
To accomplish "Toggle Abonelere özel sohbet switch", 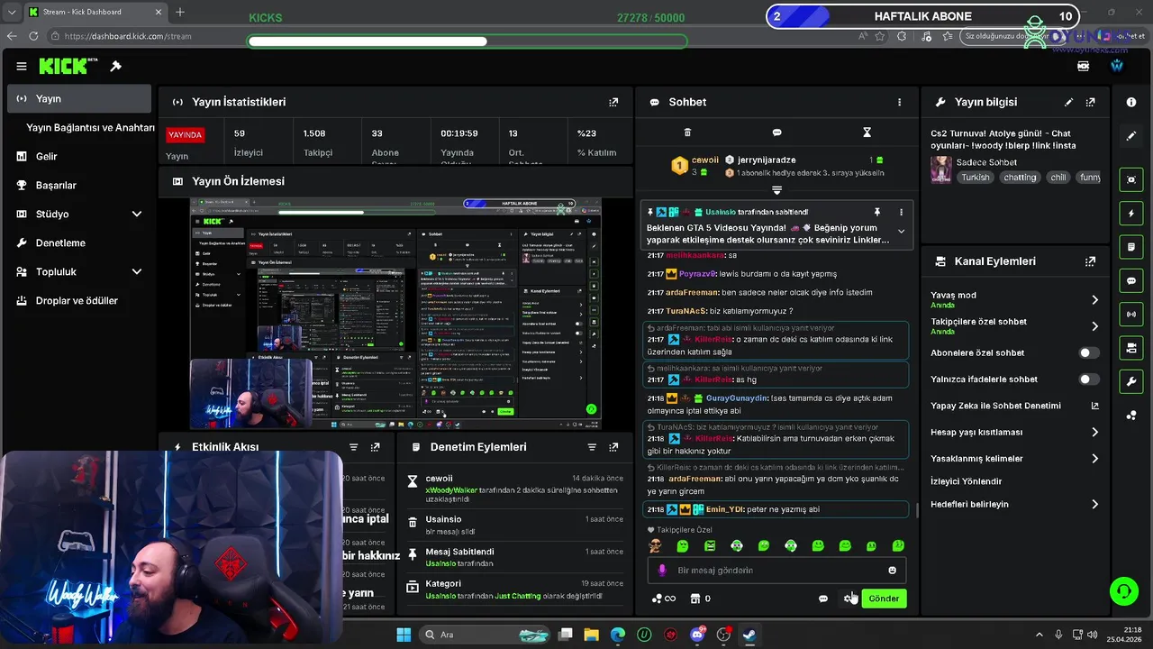I will pyautogui.click(x=1089, y=352).
